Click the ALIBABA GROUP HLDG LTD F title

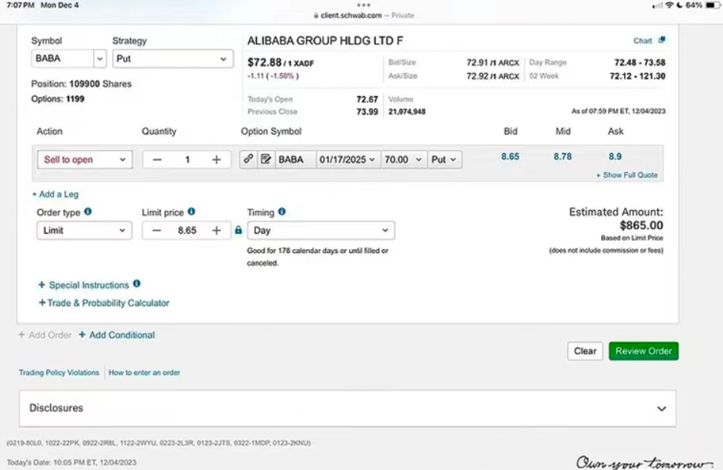tap(325, 40)
